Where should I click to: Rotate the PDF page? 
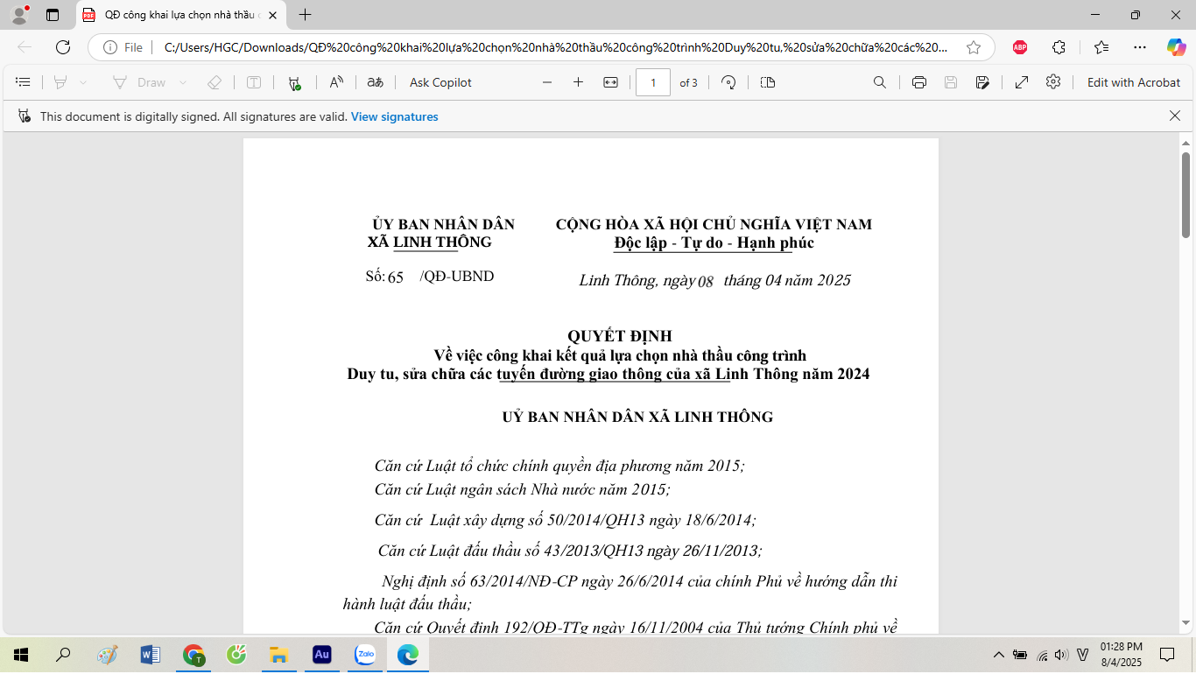pos(728,82)
